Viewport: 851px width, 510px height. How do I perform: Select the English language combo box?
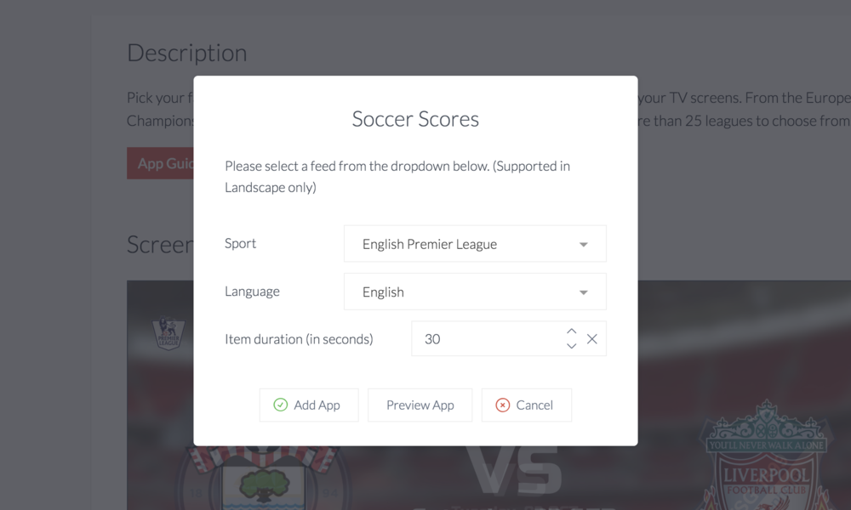475,292
